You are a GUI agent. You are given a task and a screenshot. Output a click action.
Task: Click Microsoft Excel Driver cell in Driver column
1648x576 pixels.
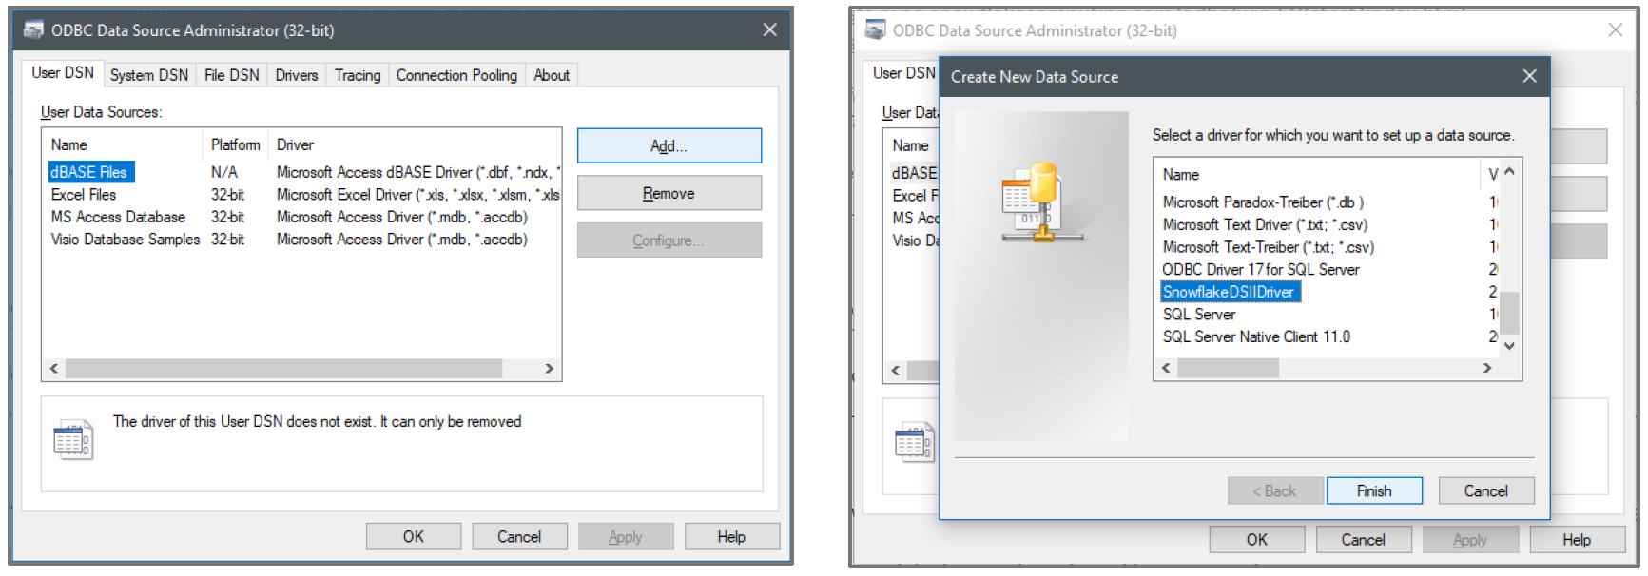[x=417, y=194]
